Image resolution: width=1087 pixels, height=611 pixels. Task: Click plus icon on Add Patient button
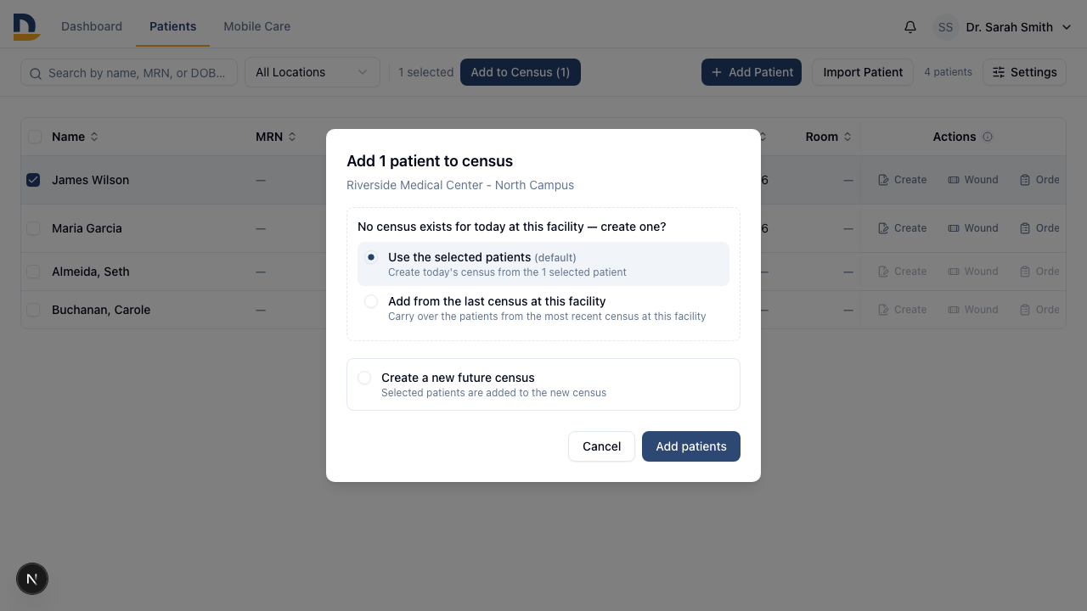point(717,72)
